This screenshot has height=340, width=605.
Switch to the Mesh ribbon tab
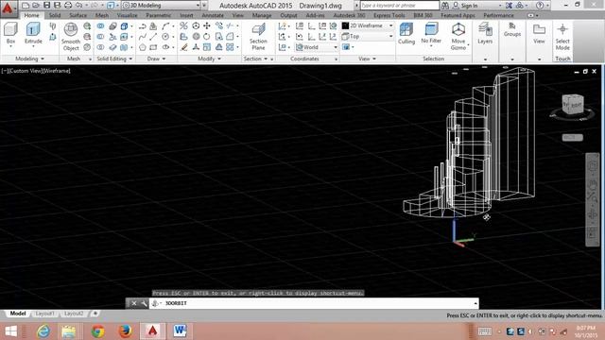(102, 15)
